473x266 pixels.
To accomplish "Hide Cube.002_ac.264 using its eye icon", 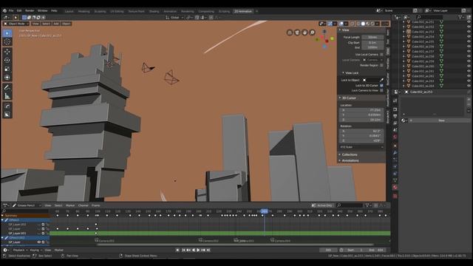I will pyautogui.click(x=469, y=86).
